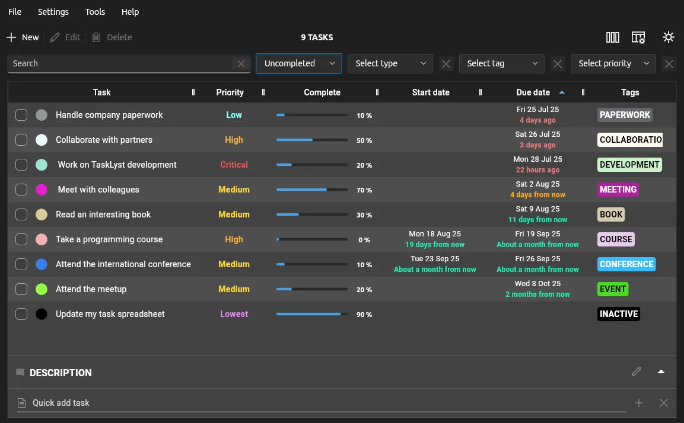Viewport: 684px width, 423px height.
Task: Click the plus icon beside Quick add task
Action: (x=639, y=403)
